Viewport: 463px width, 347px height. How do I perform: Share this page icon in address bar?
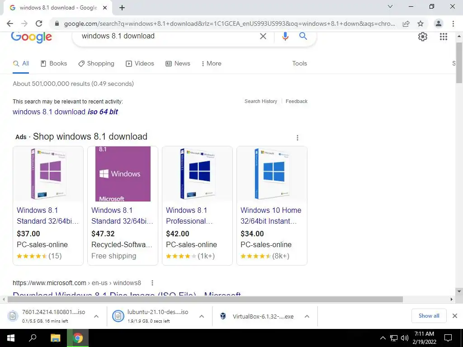[406, 23]
